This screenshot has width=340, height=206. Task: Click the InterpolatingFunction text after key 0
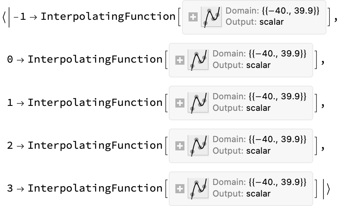[x=95, y=60]
